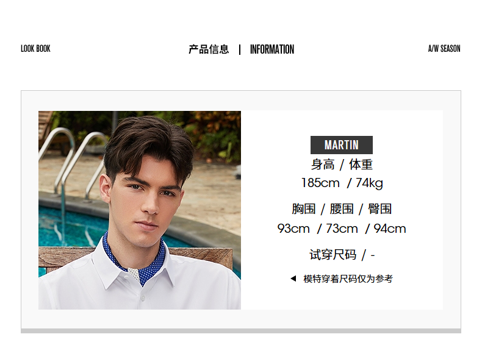
Task: Click the 185cm / 74kg measurement text
Action: pyautogui.click(x=342, y=183)
